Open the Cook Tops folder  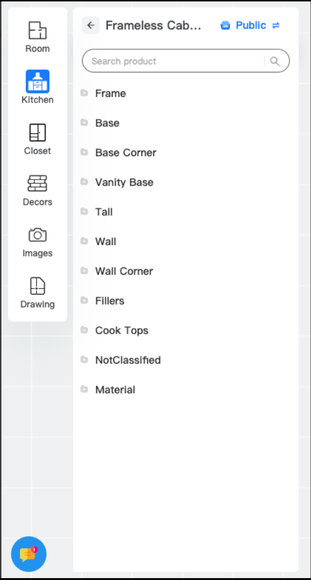point(121,330)
